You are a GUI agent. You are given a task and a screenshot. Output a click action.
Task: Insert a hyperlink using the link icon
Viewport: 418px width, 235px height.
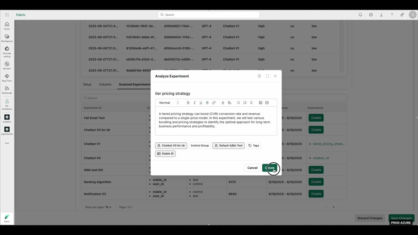point(214,103)
